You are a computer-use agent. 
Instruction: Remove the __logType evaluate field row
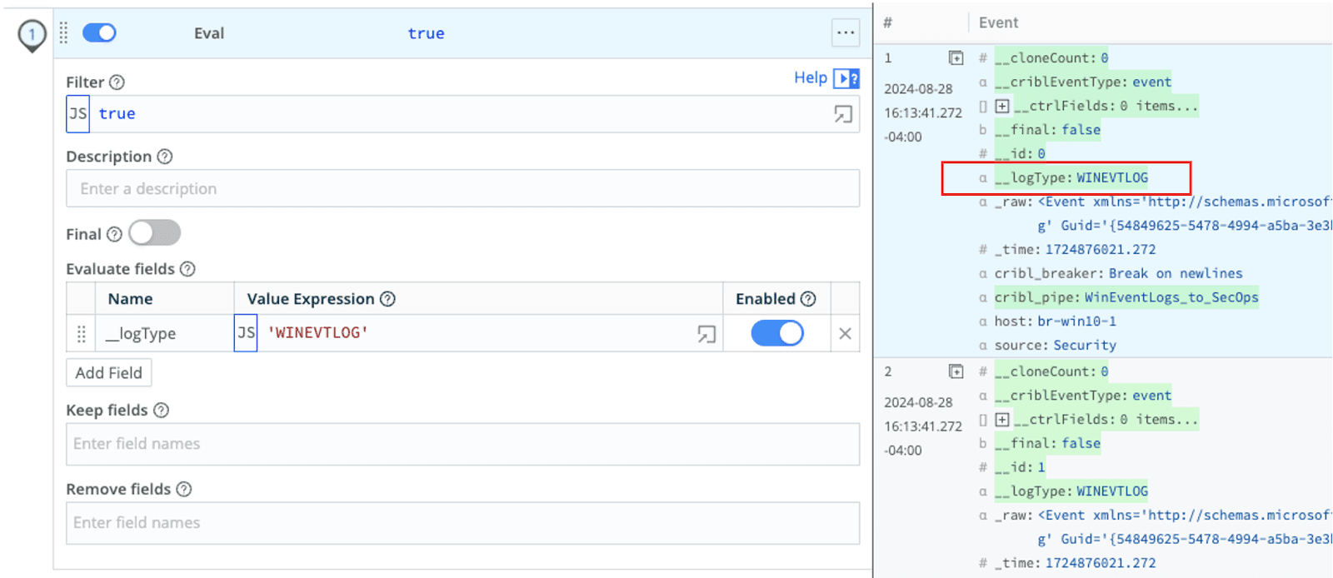click(845, 334)
